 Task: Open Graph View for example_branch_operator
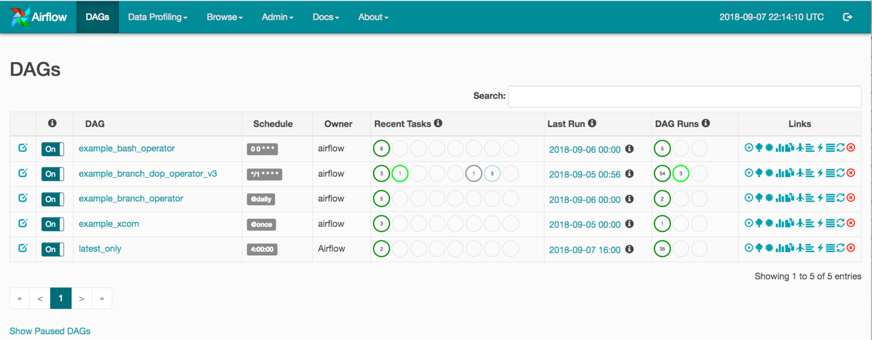tap(769, 198)
